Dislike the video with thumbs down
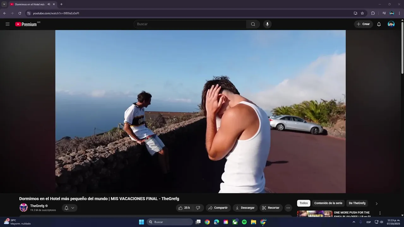404x227 pixels. pos(198,208)
